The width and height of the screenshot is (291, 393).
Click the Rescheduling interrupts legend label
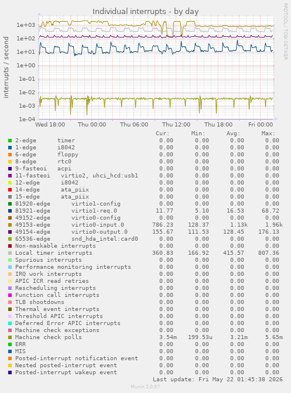[x=56, y=288]
